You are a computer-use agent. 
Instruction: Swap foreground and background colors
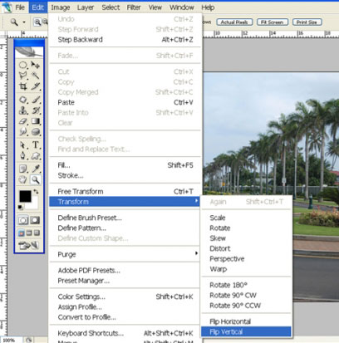tap(36, 192)
